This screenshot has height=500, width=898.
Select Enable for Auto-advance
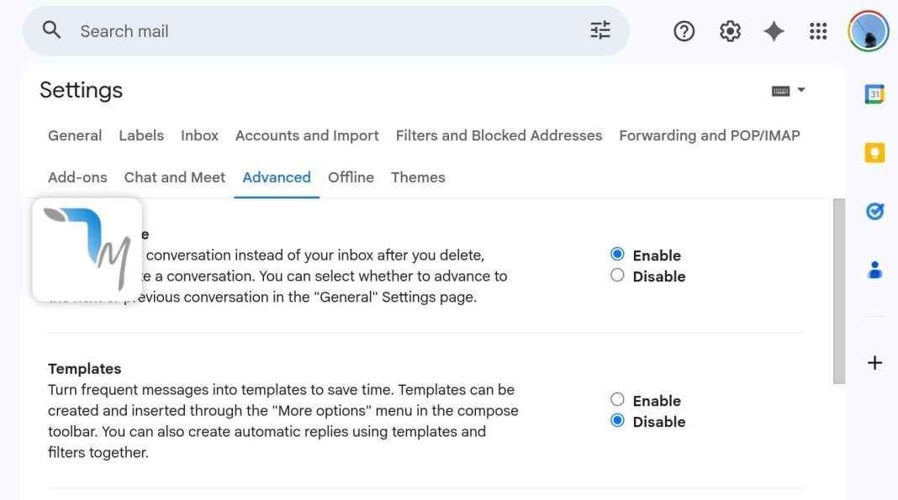coord(617,255)
